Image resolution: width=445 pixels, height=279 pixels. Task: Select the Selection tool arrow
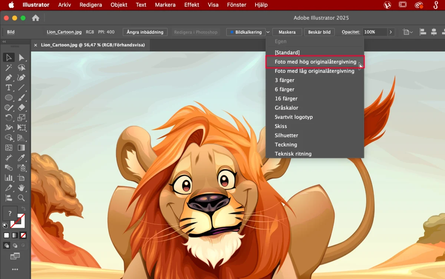9,57
